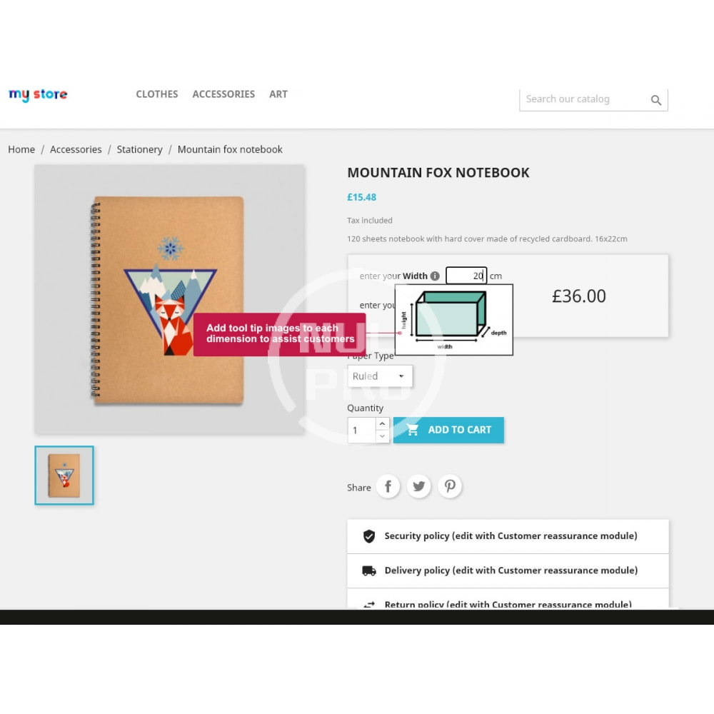The image size is (714, 714).
Task: Open the Accessories menu
Action: [223, 94]
